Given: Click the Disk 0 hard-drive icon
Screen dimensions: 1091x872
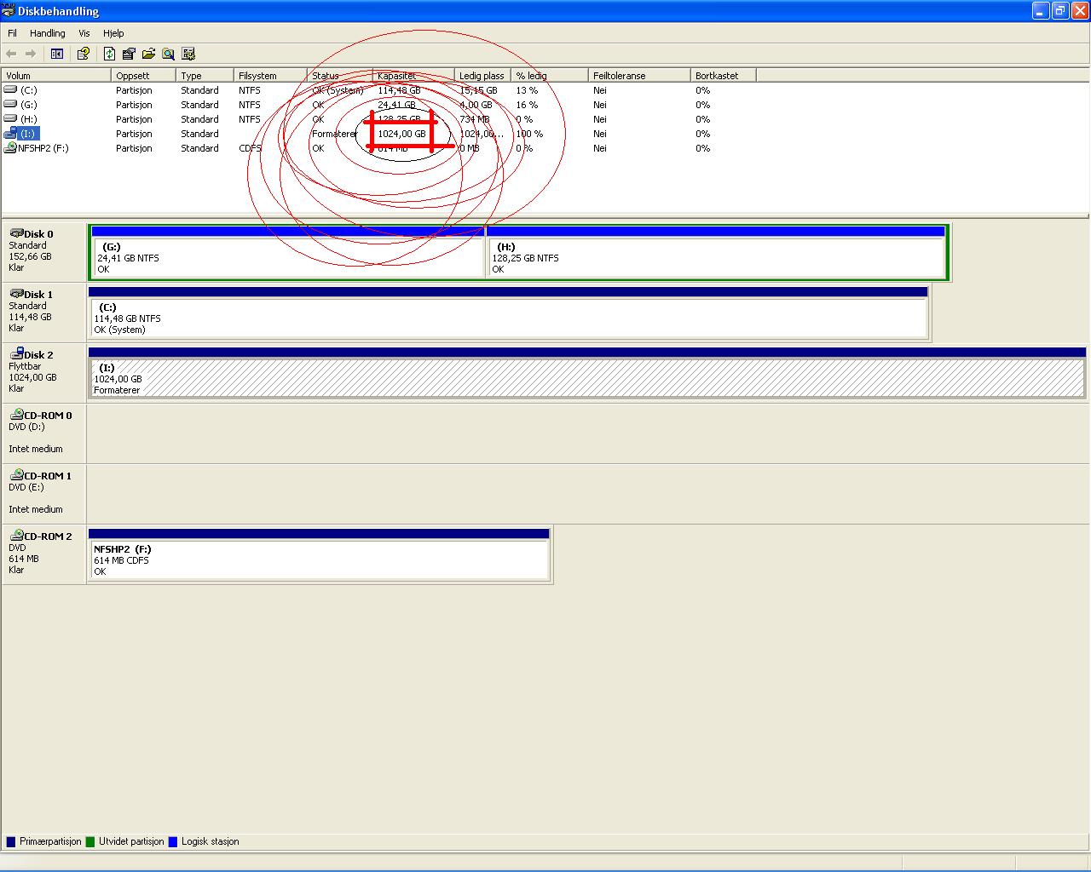Looking at the screenshot, I should (x=16, y=232).
